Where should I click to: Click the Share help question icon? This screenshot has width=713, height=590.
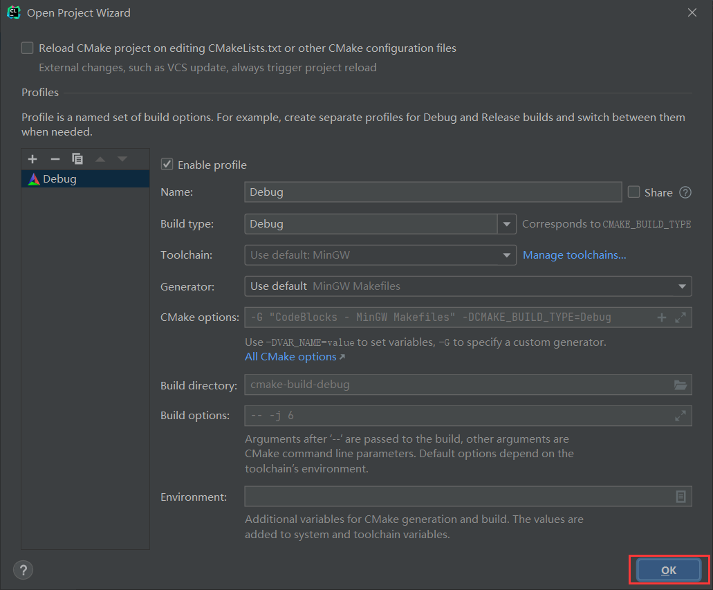[685, 192]
